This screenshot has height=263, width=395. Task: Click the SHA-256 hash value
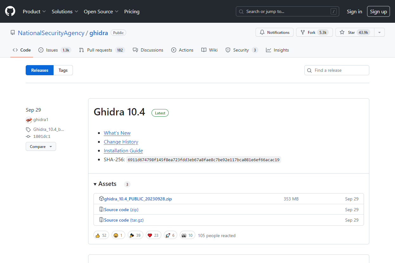(204, 160)
